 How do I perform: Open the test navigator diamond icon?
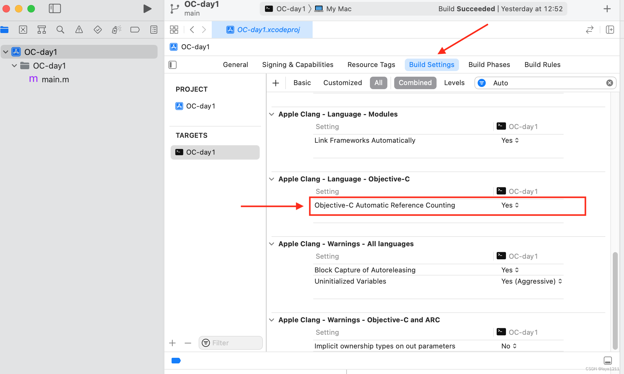pos(98,30)
